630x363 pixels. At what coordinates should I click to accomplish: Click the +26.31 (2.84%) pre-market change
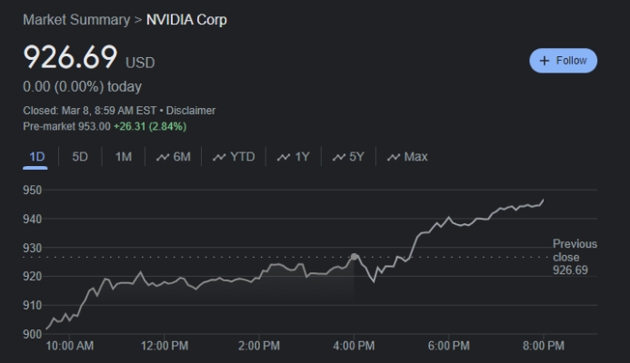tap(150, 126)
